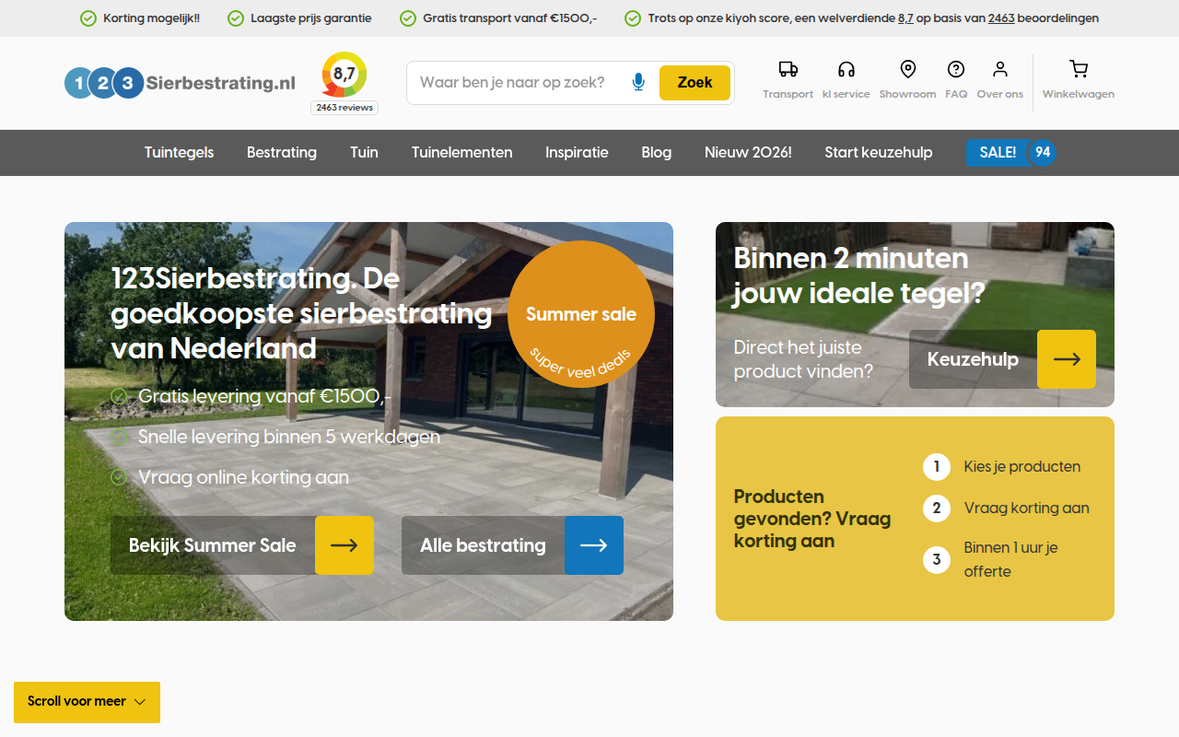Click the Kies je producten step text
The height and width of the screenshot is (737, 1179).
[1022, 467]
